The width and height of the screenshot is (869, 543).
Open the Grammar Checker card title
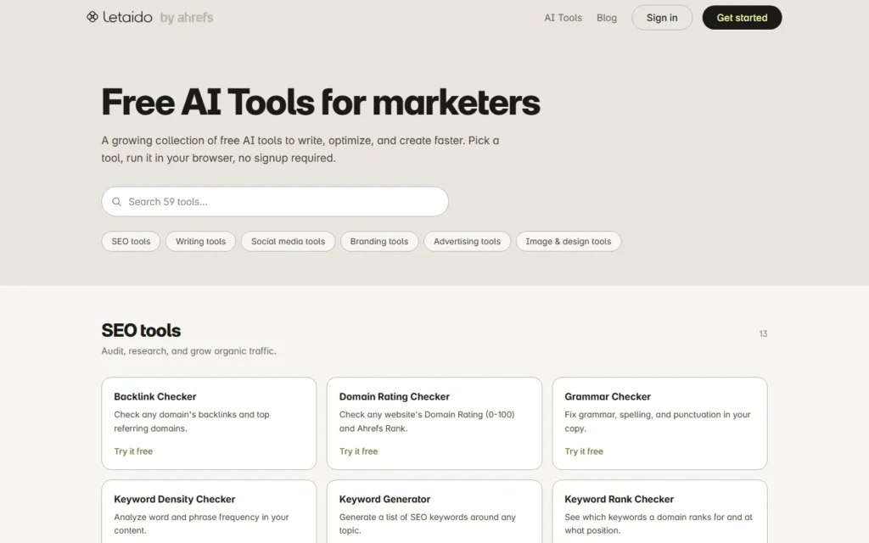(x=608, y=397)
